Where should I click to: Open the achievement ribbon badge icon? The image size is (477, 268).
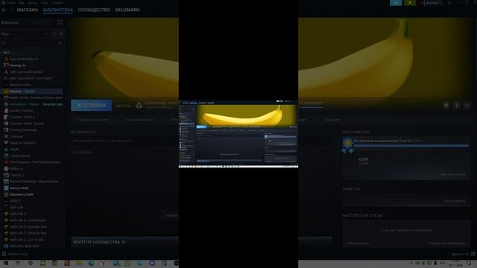[347, 145]
